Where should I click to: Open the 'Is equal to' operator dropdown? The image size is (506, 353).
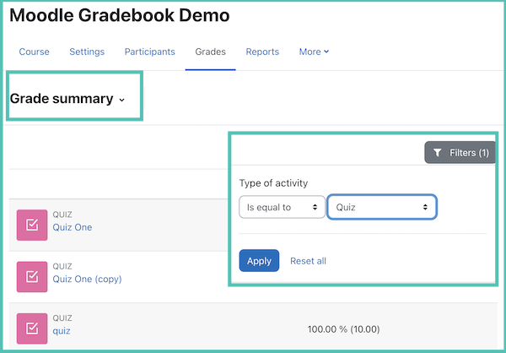tap(282, 207)
